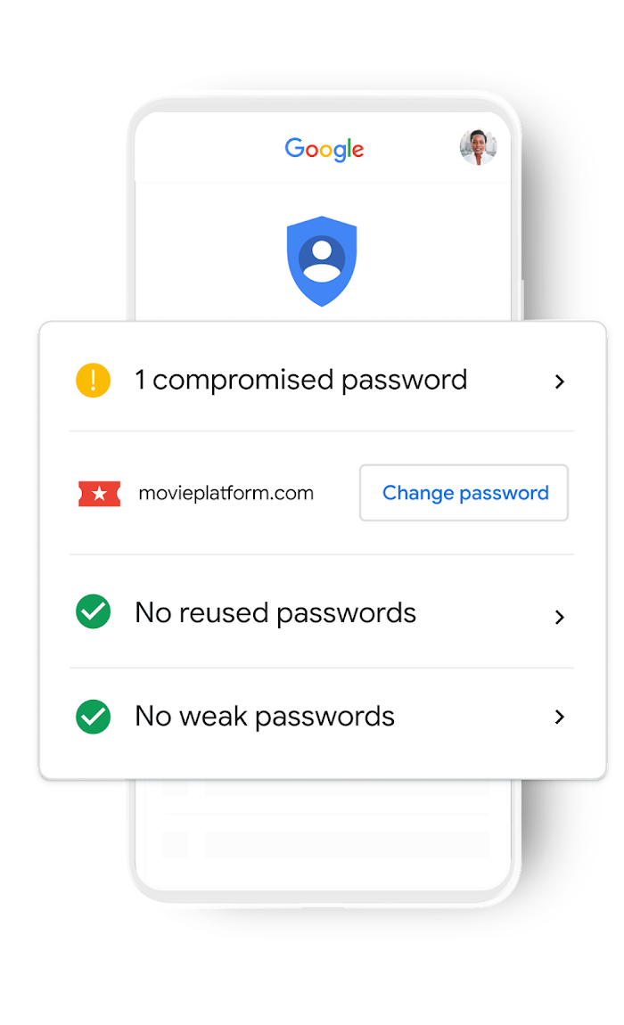This screenshot has width=624, height=1025.
Task: Click the phone's side power button
Action: click(522, 299)
